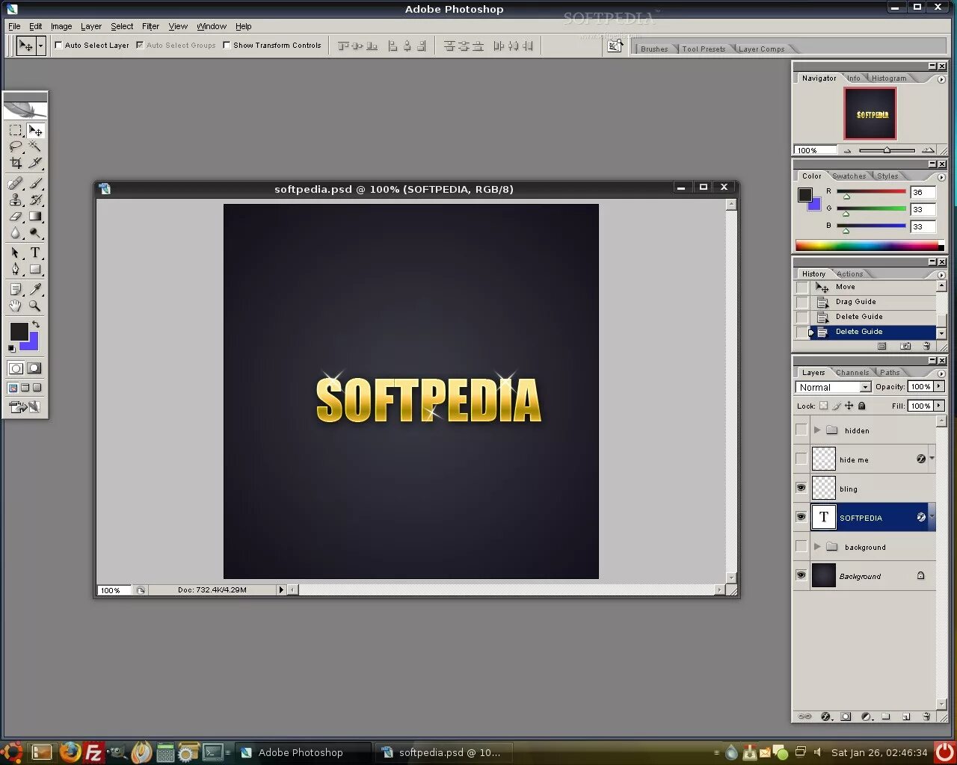Select the Eyedropper tool
The width and height of the screenshot is (957, 765).
[35, 289]
